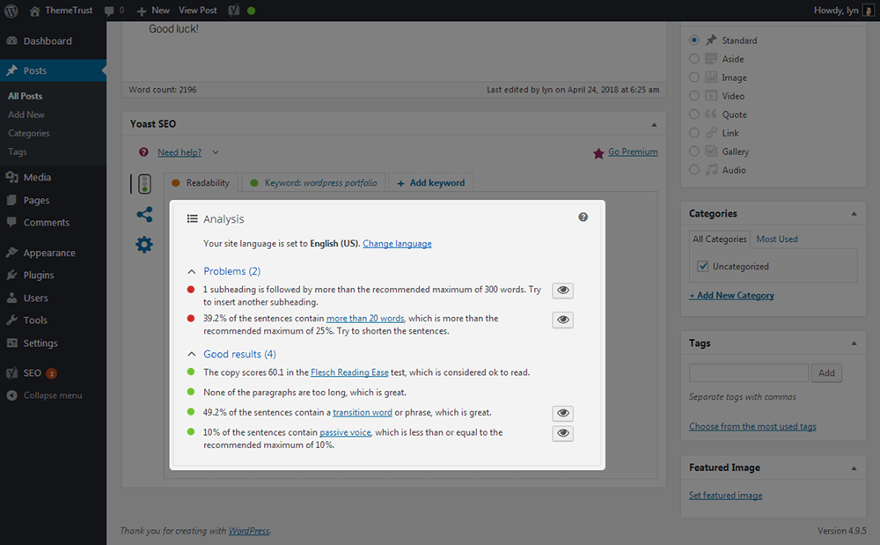
Task: Toggle the Uncategorized category checkbox
Action: (702, 266)
